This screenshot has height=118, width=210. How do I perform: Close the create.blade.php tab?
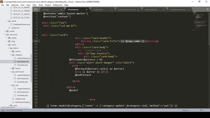point(163,10)
